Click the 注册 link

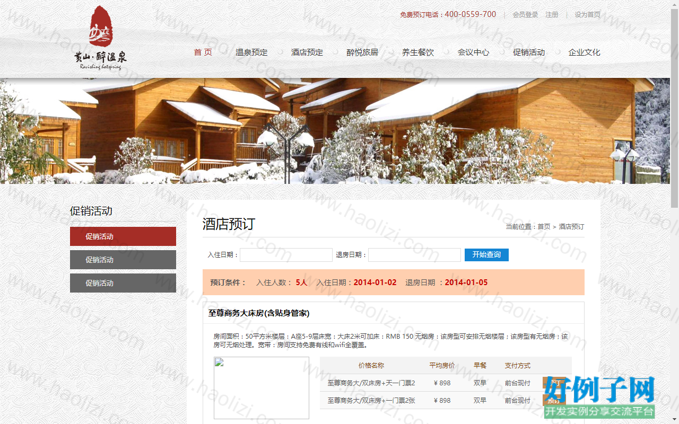[552, 15]
